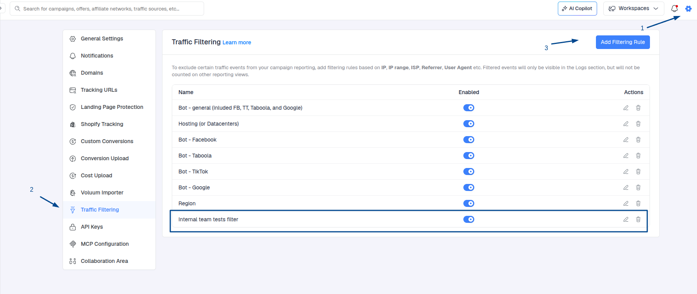Go to Collaboration Area
The width and height of the screenshot is (697, 294).
pyautogui.click(x=109, y=261)
